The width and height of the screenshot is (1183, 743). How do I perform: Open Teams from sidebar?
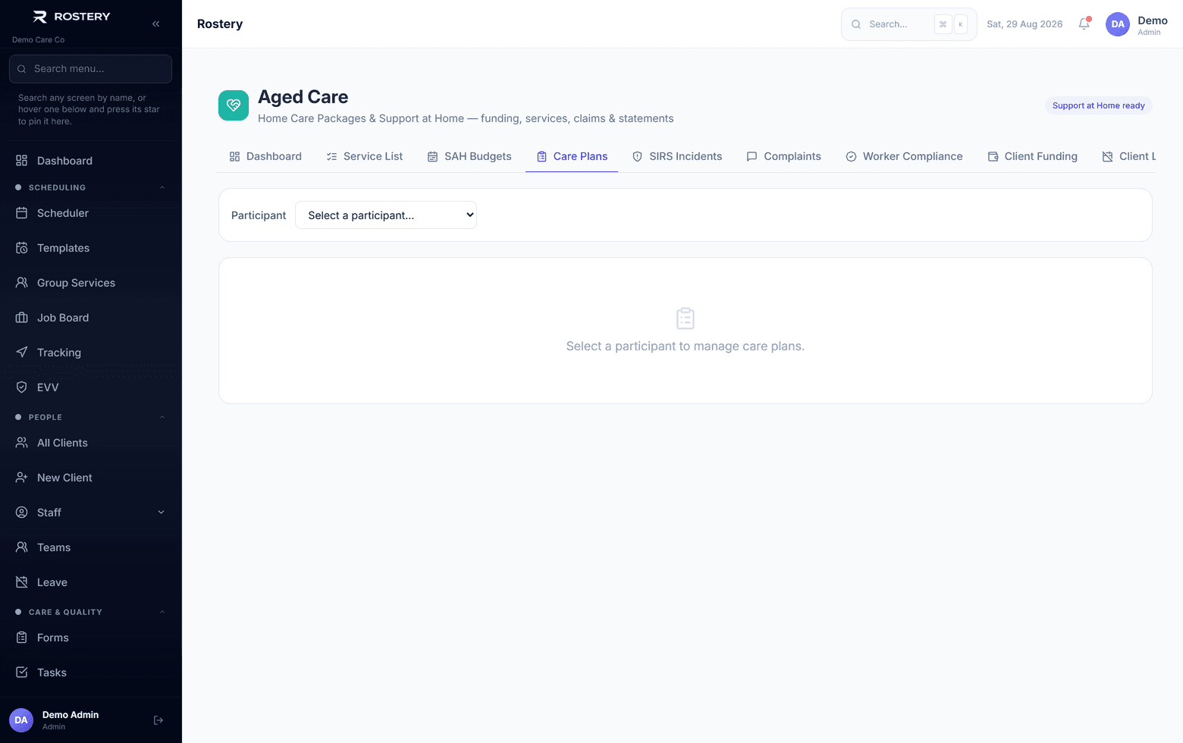(91, 547)
